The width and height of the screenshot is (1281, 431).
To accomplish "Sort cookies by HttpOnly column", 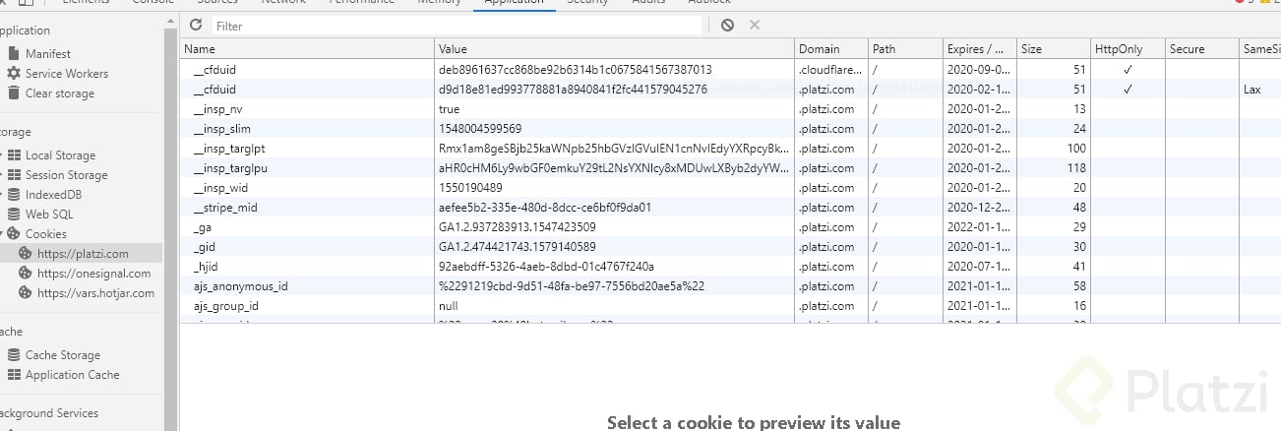I will pos(1128,49).
